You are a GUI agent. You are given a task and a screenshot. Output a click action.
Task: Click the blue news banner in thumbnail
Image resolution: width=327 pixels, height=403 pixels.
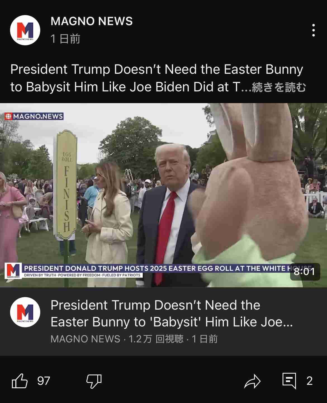[x=168, y=271]
